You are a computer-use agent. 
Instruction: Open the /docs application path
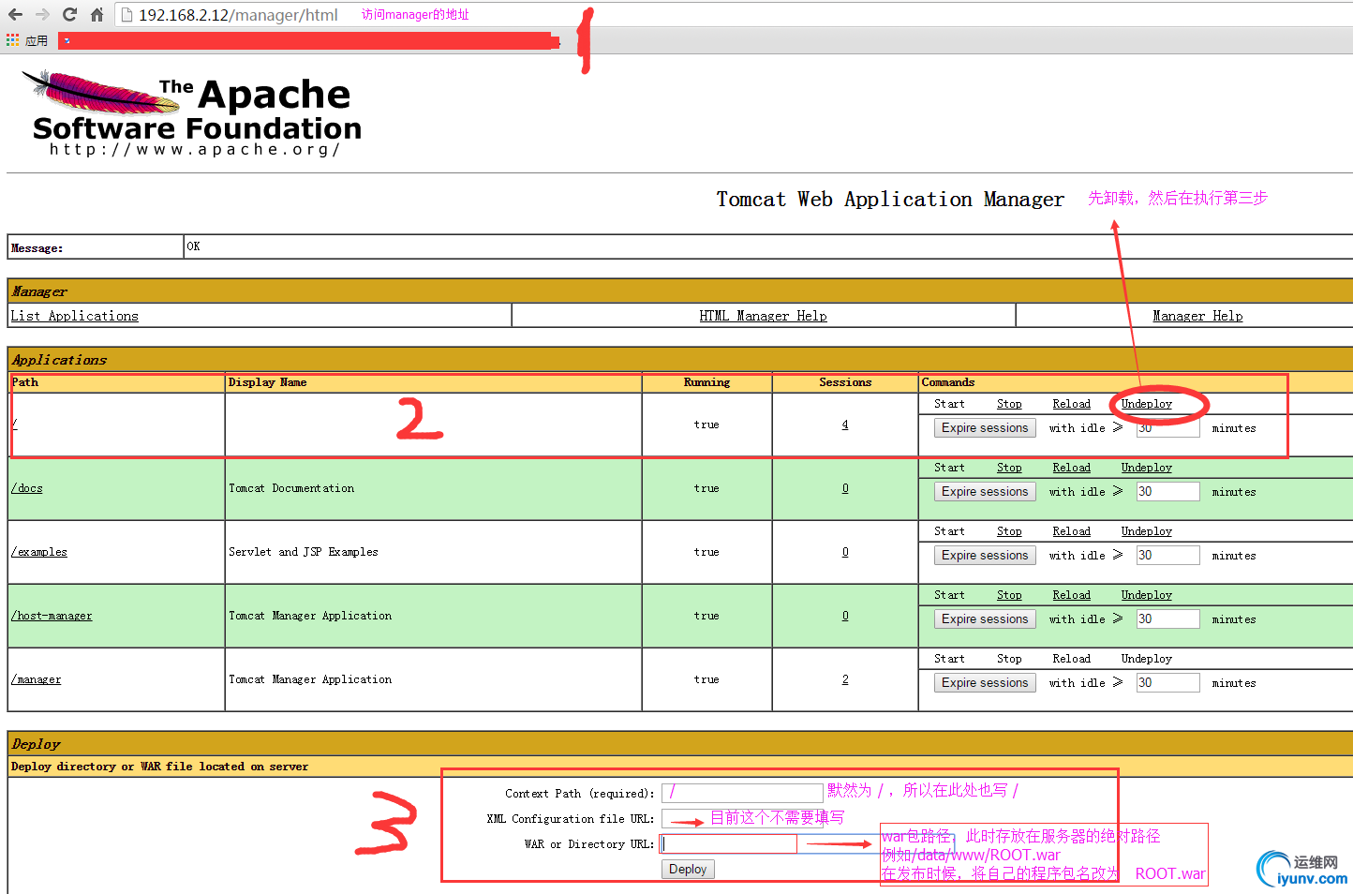pyautogui.click(x=27, y=488)
